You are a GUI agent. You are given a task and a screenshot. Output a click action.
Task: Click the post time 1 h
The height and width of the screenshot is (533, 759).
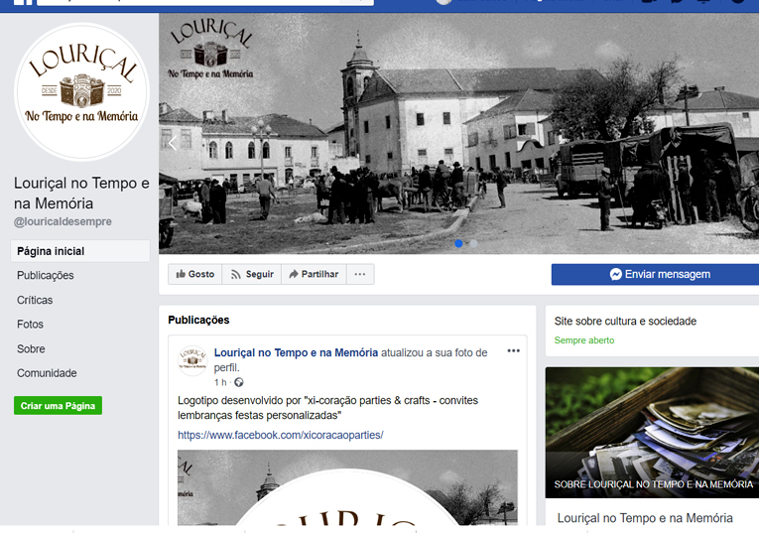(220, 382)
